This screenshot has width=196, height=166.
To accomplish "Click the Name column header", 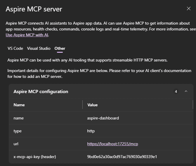I will click(19, 105).
